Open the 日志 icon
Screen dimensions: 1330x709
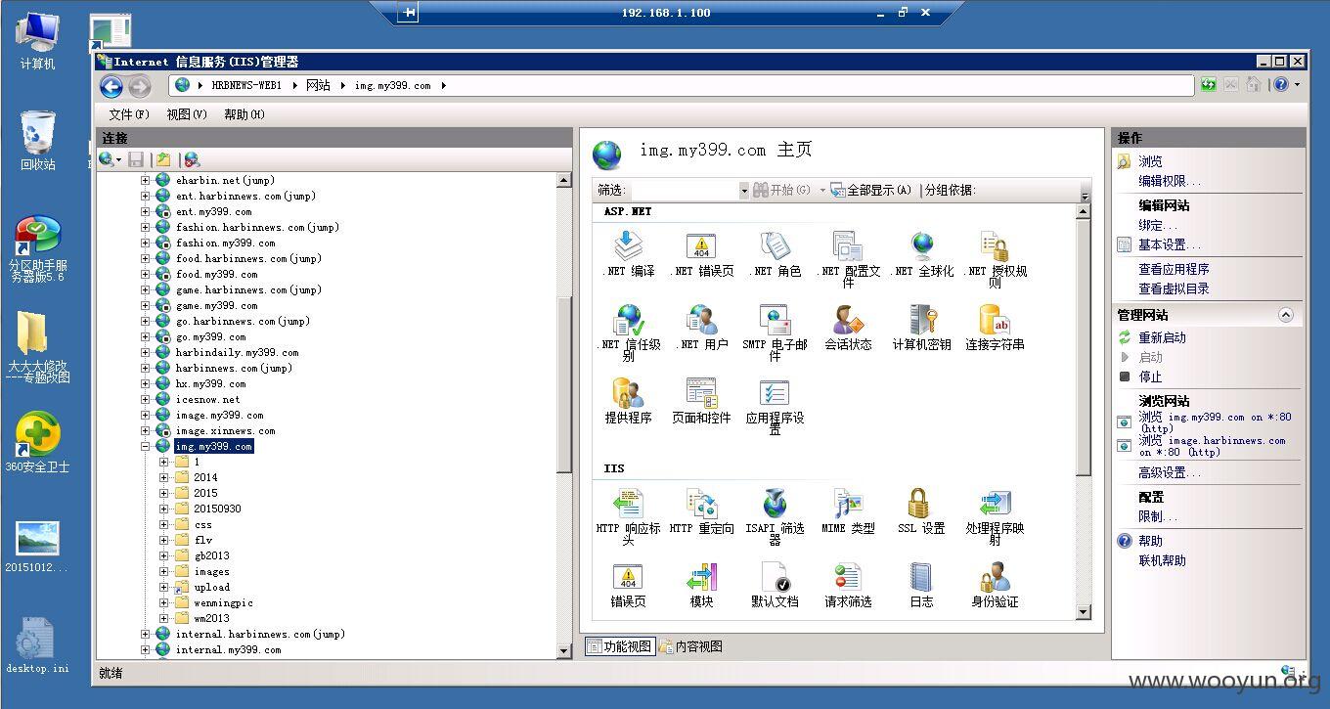coord(921,585)
